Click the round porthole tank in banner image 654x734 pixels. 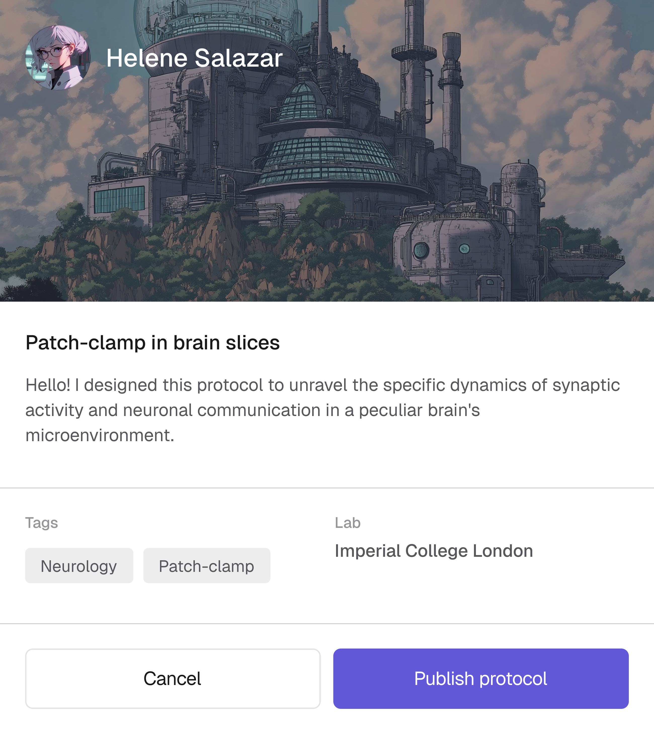point(421,250)
